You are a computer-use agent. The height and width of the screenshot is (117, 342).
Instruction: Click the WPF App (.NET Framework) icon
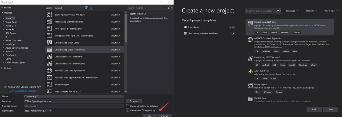coord(49,28)
